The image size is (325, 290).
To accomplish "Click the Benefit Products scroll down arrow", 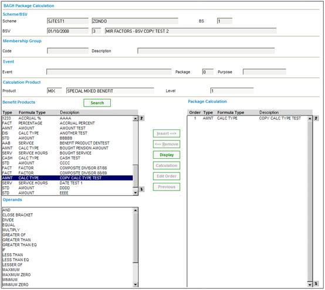I will (136, 193).
